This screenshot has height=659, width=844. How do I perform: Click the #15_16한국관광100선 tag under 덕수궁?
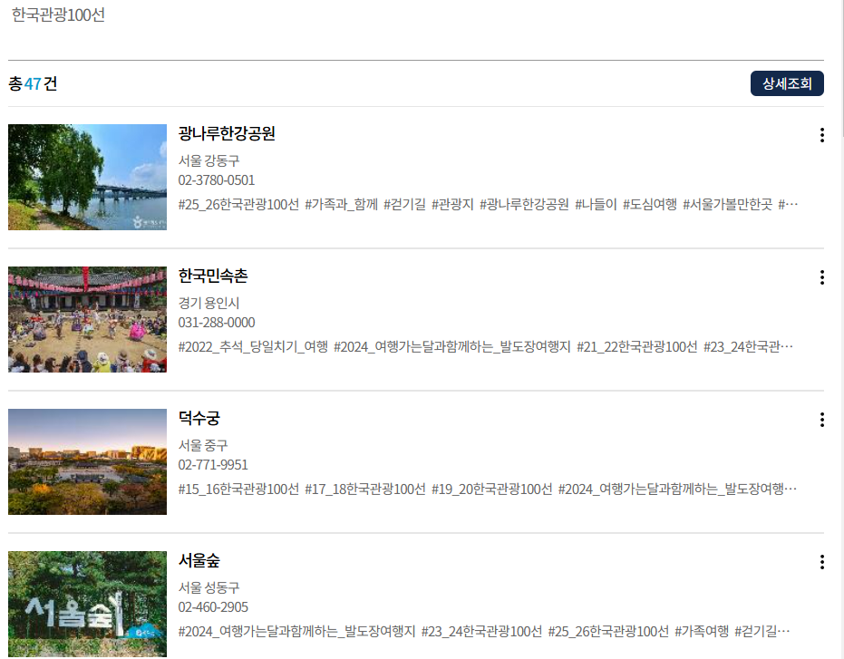pos(238,489)
